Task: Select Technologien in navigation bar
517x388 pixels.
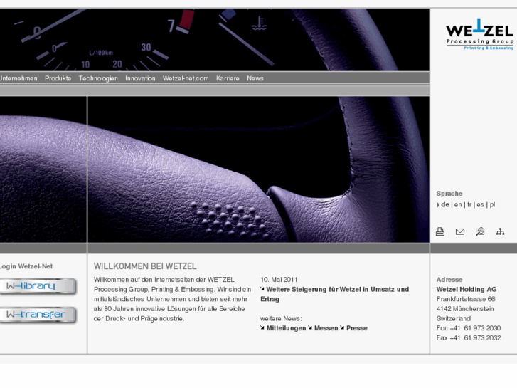Action: click(98, 78)
